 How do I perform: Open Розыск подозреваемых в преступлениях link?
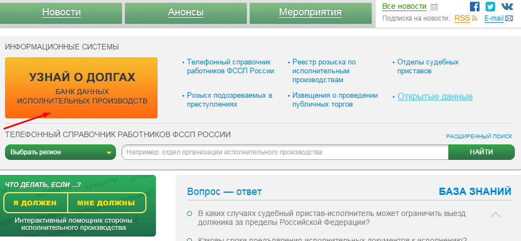229,99
